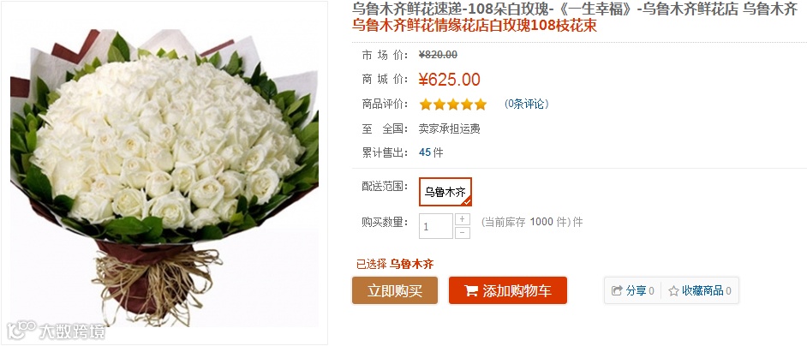The image size is (807, 346).
Task: Click the shopping cart icon
Action: pos(471,290)
